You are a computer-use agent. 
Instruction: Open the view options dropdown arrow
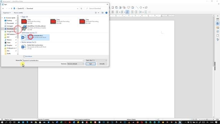tap(98, 13)
